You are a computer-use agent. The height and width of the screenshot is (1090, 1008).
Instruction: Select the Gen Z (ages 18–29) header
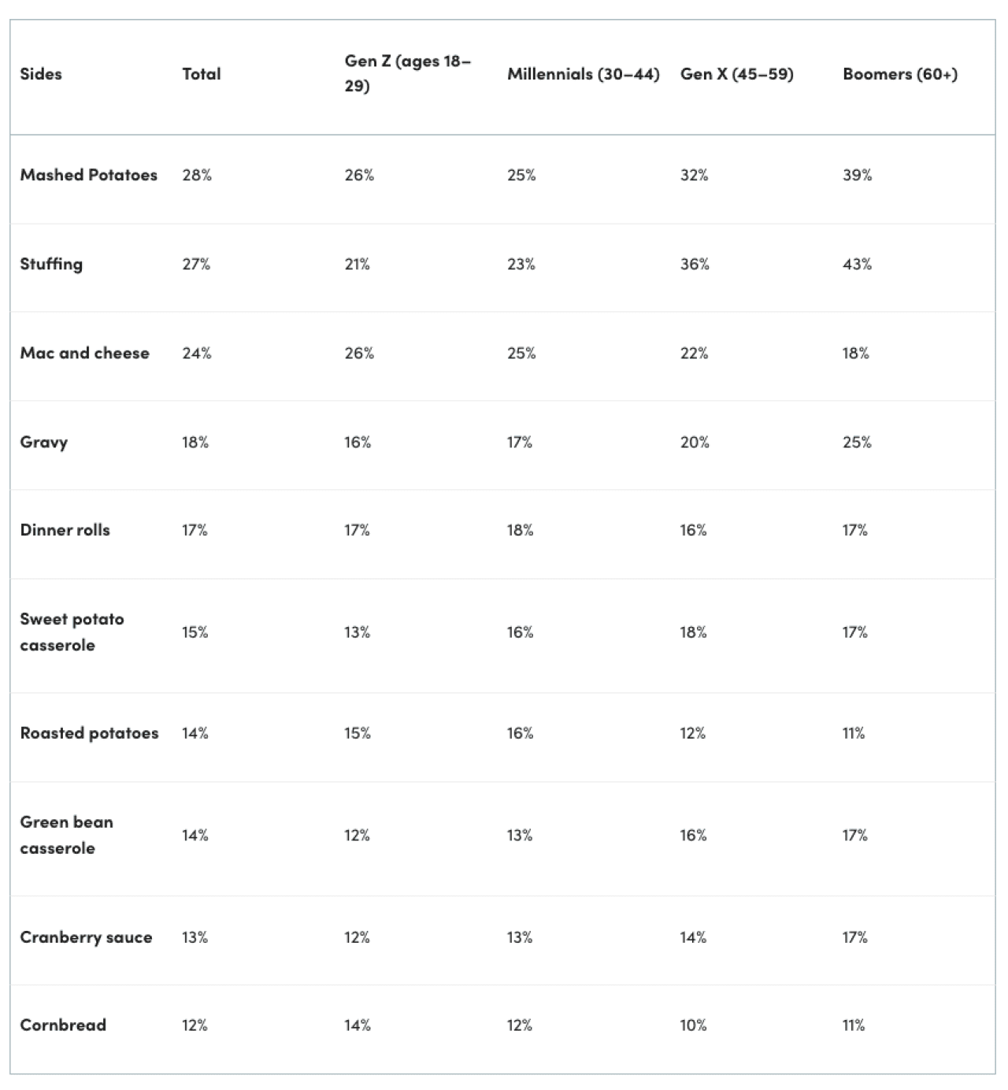click(408, 73)
